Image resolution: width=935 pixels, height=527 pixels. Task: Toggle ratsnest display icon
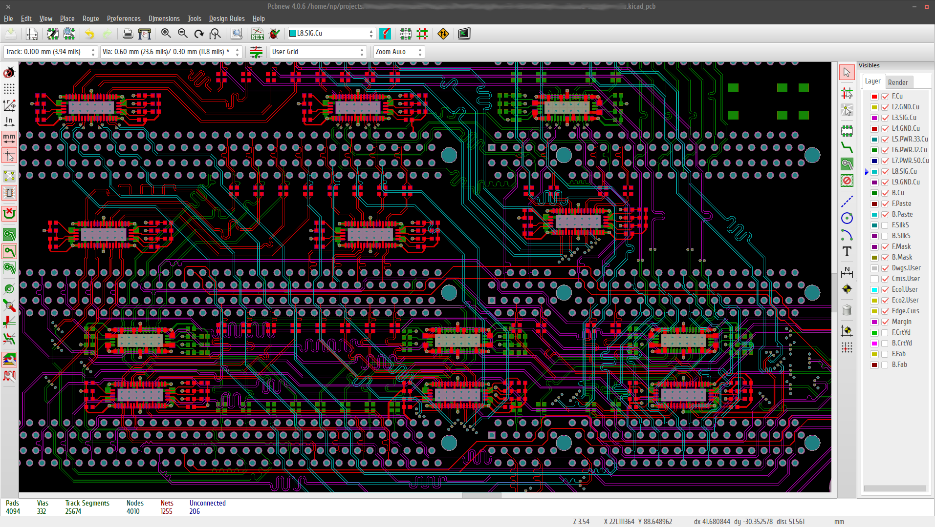(9, 176)
